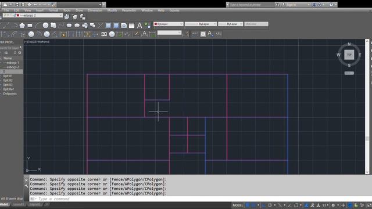Toggle polar tracking in status bar
372x209 pixels.
pyautogui.click(x=270, y=205)
